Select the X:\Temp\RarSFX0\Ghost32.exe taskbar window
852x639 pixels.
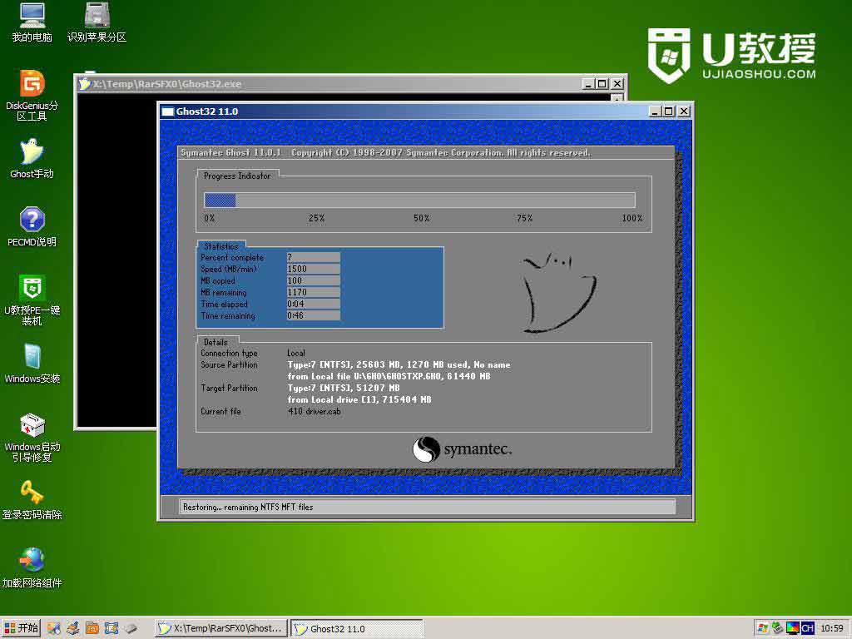point(220,628)
